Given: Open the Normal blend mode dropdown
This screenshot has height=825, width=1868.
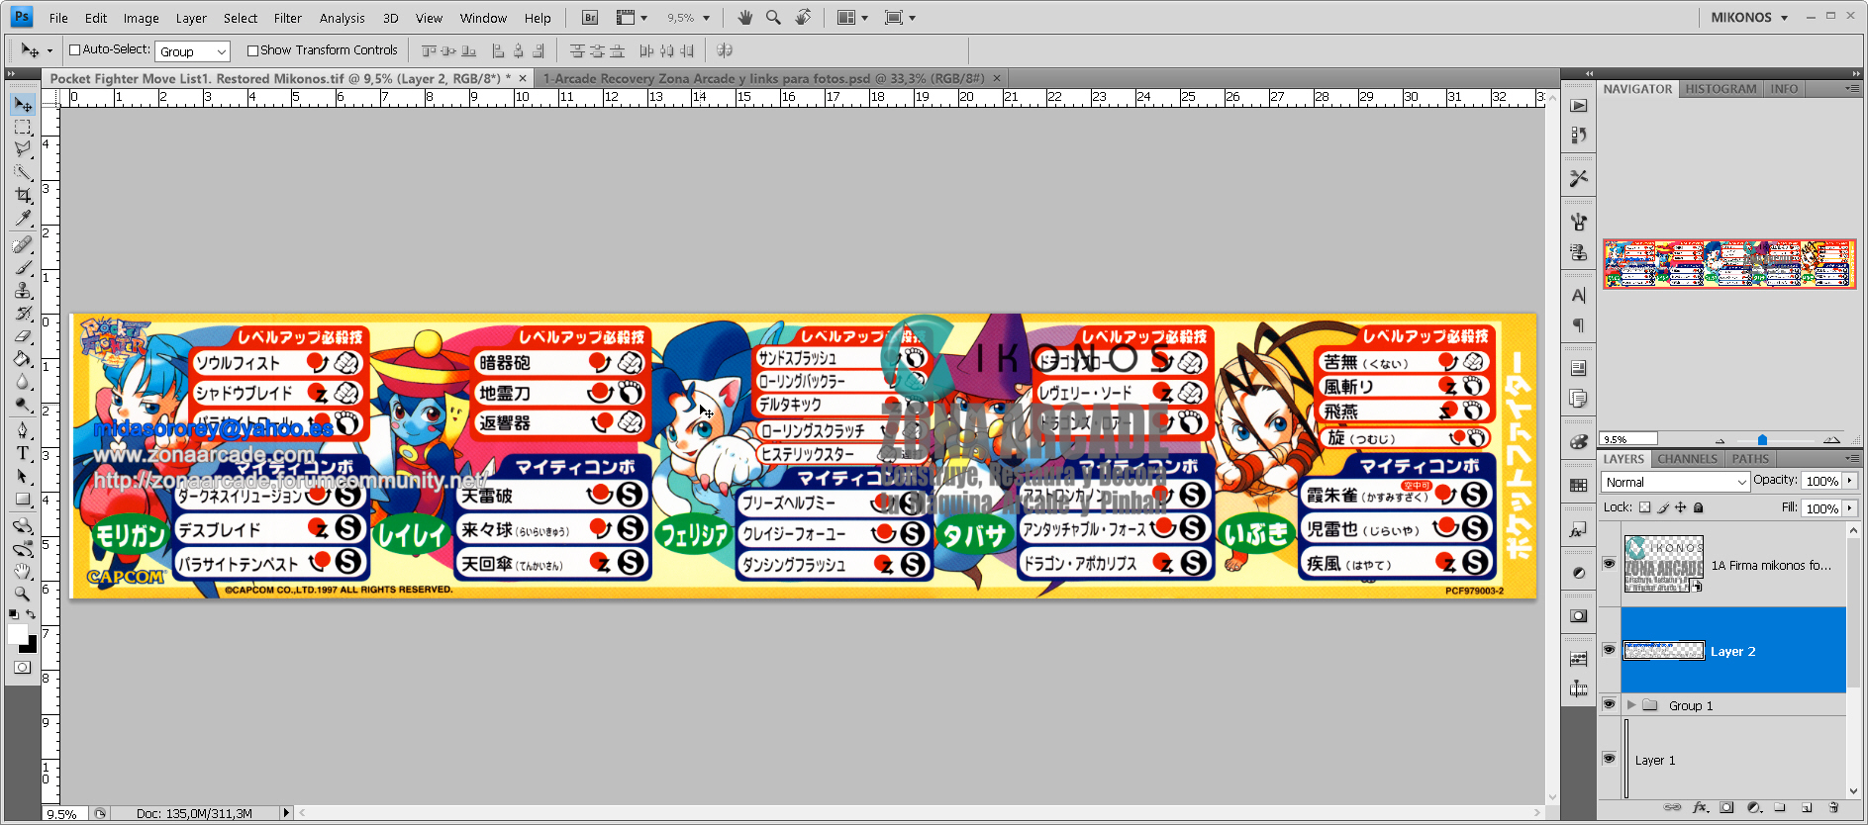Looking at the screenshot, I should pos(1675,482).
